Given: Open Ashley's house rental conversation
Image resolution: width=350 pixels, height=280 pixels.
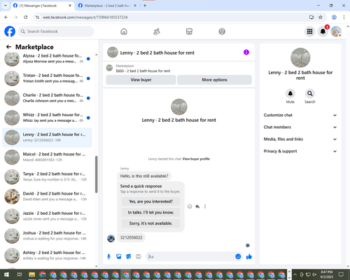Looking at the screenshot, I should 47,255.
